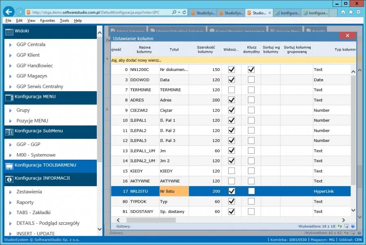Image resolution: width=366 pixels, height=245 pixels.
Task: Expand the Grupy tree arrow
Action: [x=10, y=110]
